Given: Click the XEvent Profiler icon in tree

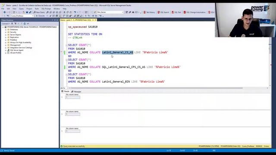Looking at the screenshot, I should 8,53.
